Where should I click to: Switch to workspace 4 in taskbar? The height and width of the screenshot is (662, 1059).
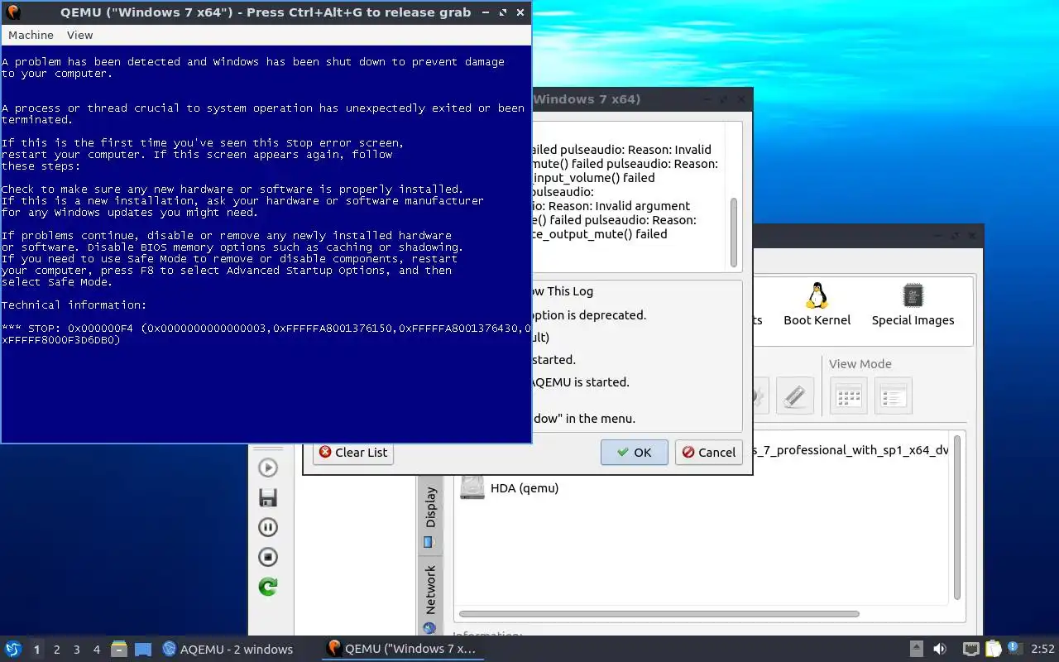(x=96, y=650)
